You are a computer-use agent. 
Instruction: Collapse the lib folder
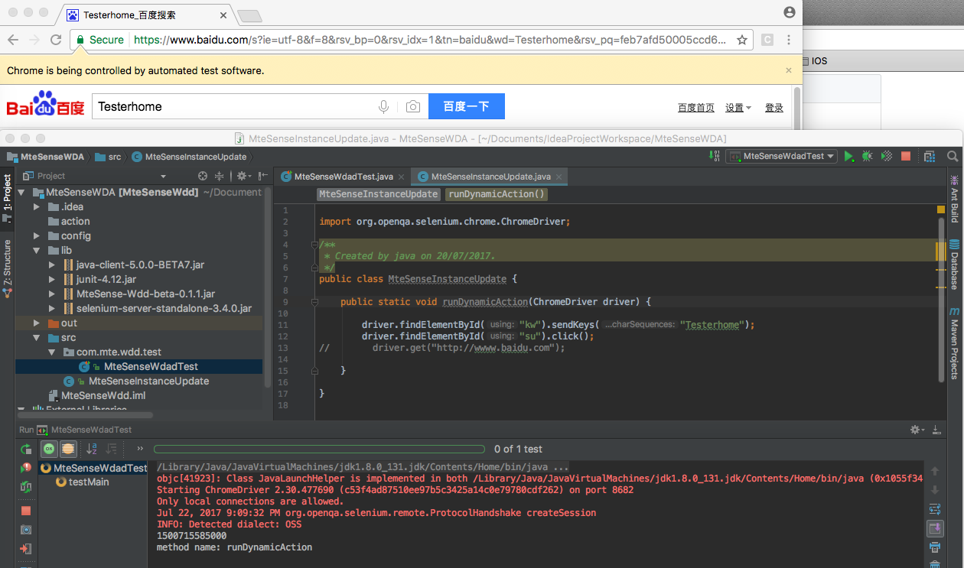37,251
